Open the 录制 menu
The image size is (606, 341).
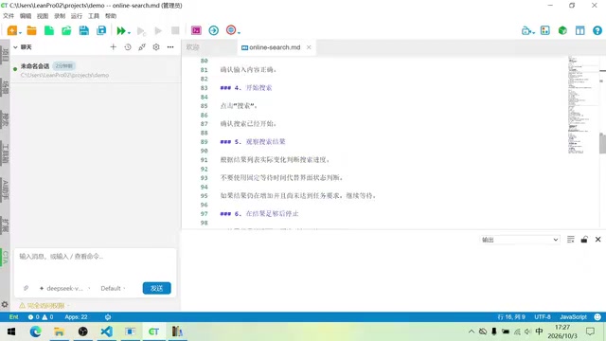[60, 16]
